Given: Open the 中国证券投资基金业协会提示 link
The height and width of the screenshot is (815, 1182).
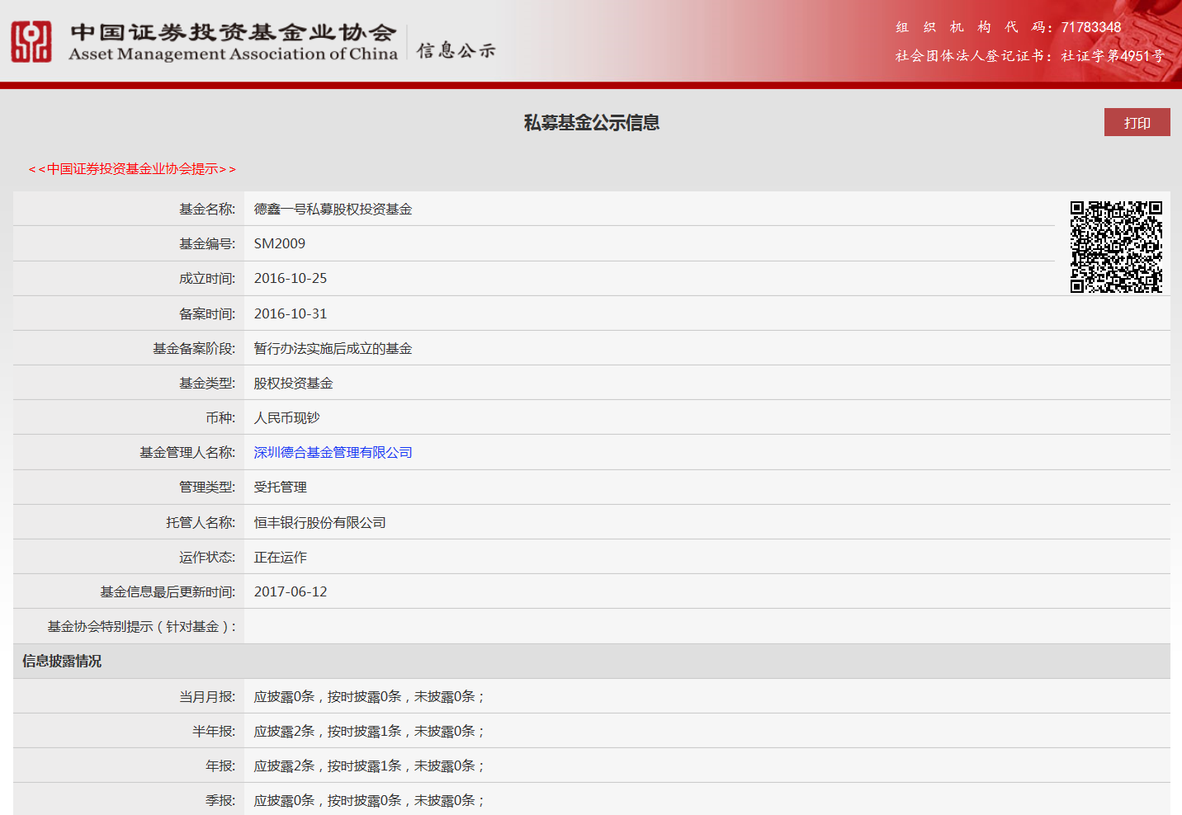Looking at the screenshot, I should 132,169.
